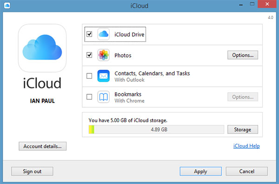Click the Photos flower icon
Screen dimensions: 279x184
click(x=103, y=55)
